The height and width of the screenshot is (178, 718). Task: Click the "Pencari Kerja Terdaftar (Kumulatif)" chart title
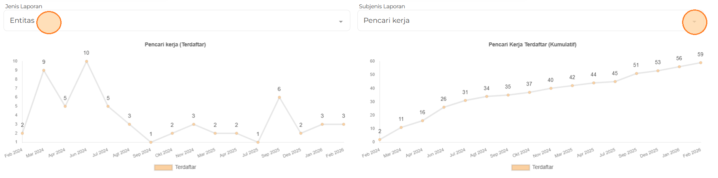[532, 44]
